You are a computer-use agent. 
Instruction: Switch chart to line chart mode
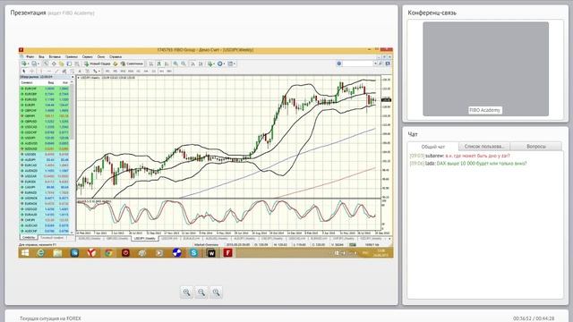167,64
